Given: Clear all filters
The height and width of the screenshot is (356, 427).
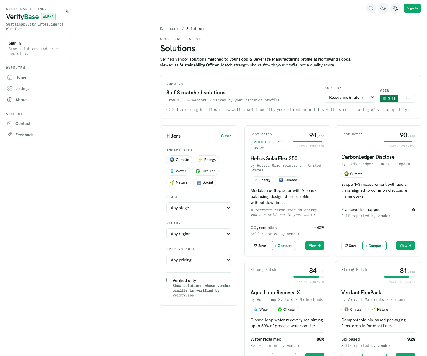Looking at the screenshot, I should (x=226, y=136).
